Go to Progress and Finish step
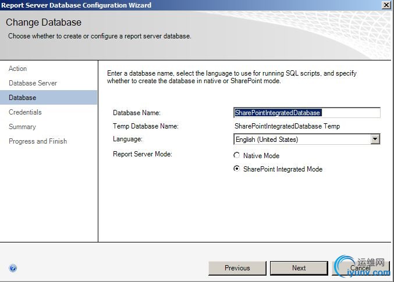The width and height of the screenshot is (394, 282). (x=38, y=141)
